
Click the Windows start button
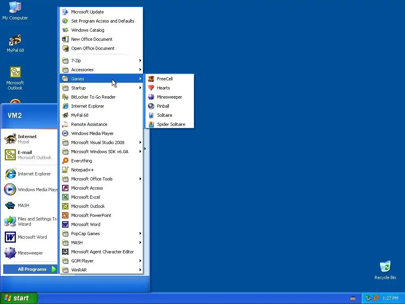pos(19,298)
